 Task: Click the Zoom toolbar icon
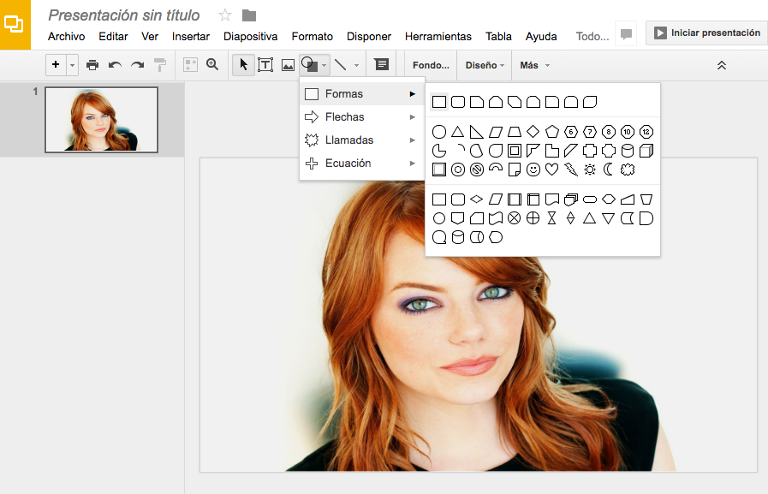click(211, 64)
